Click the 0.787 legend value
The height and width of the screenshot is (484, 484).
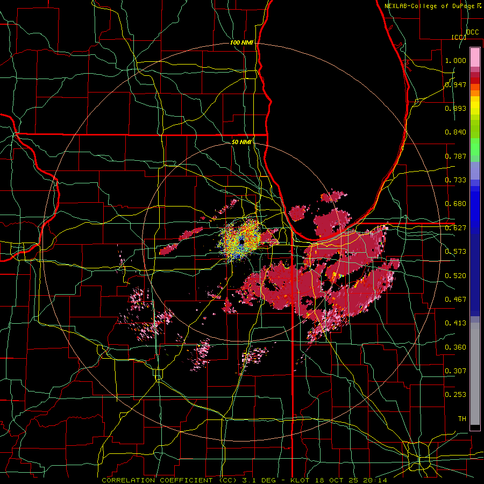(x=455, y=156)
